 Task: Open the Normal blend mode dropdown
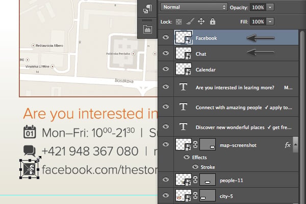(194, 7)
